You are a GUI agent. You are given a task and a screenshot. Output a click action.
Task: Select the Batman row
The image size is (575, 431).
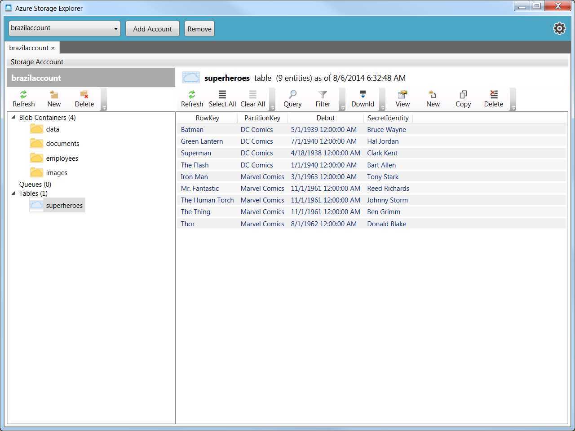(x=372, y=130)
